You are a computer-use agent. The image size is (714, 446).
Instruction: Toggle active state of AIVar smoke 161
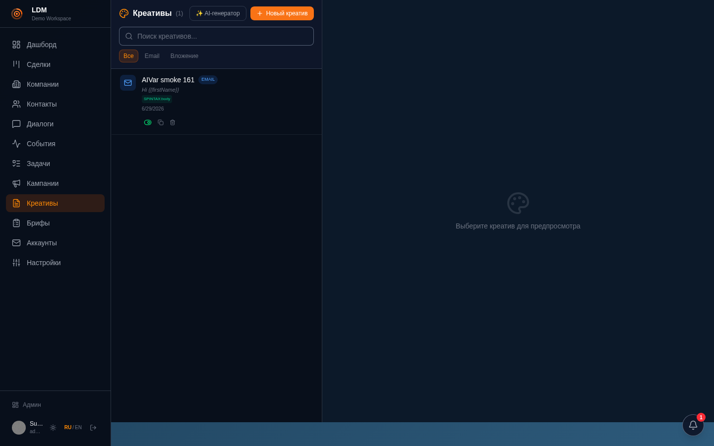[x=148, y=122]
